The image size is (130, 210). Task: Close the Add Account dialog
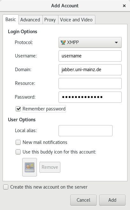[x=124, y=6]
